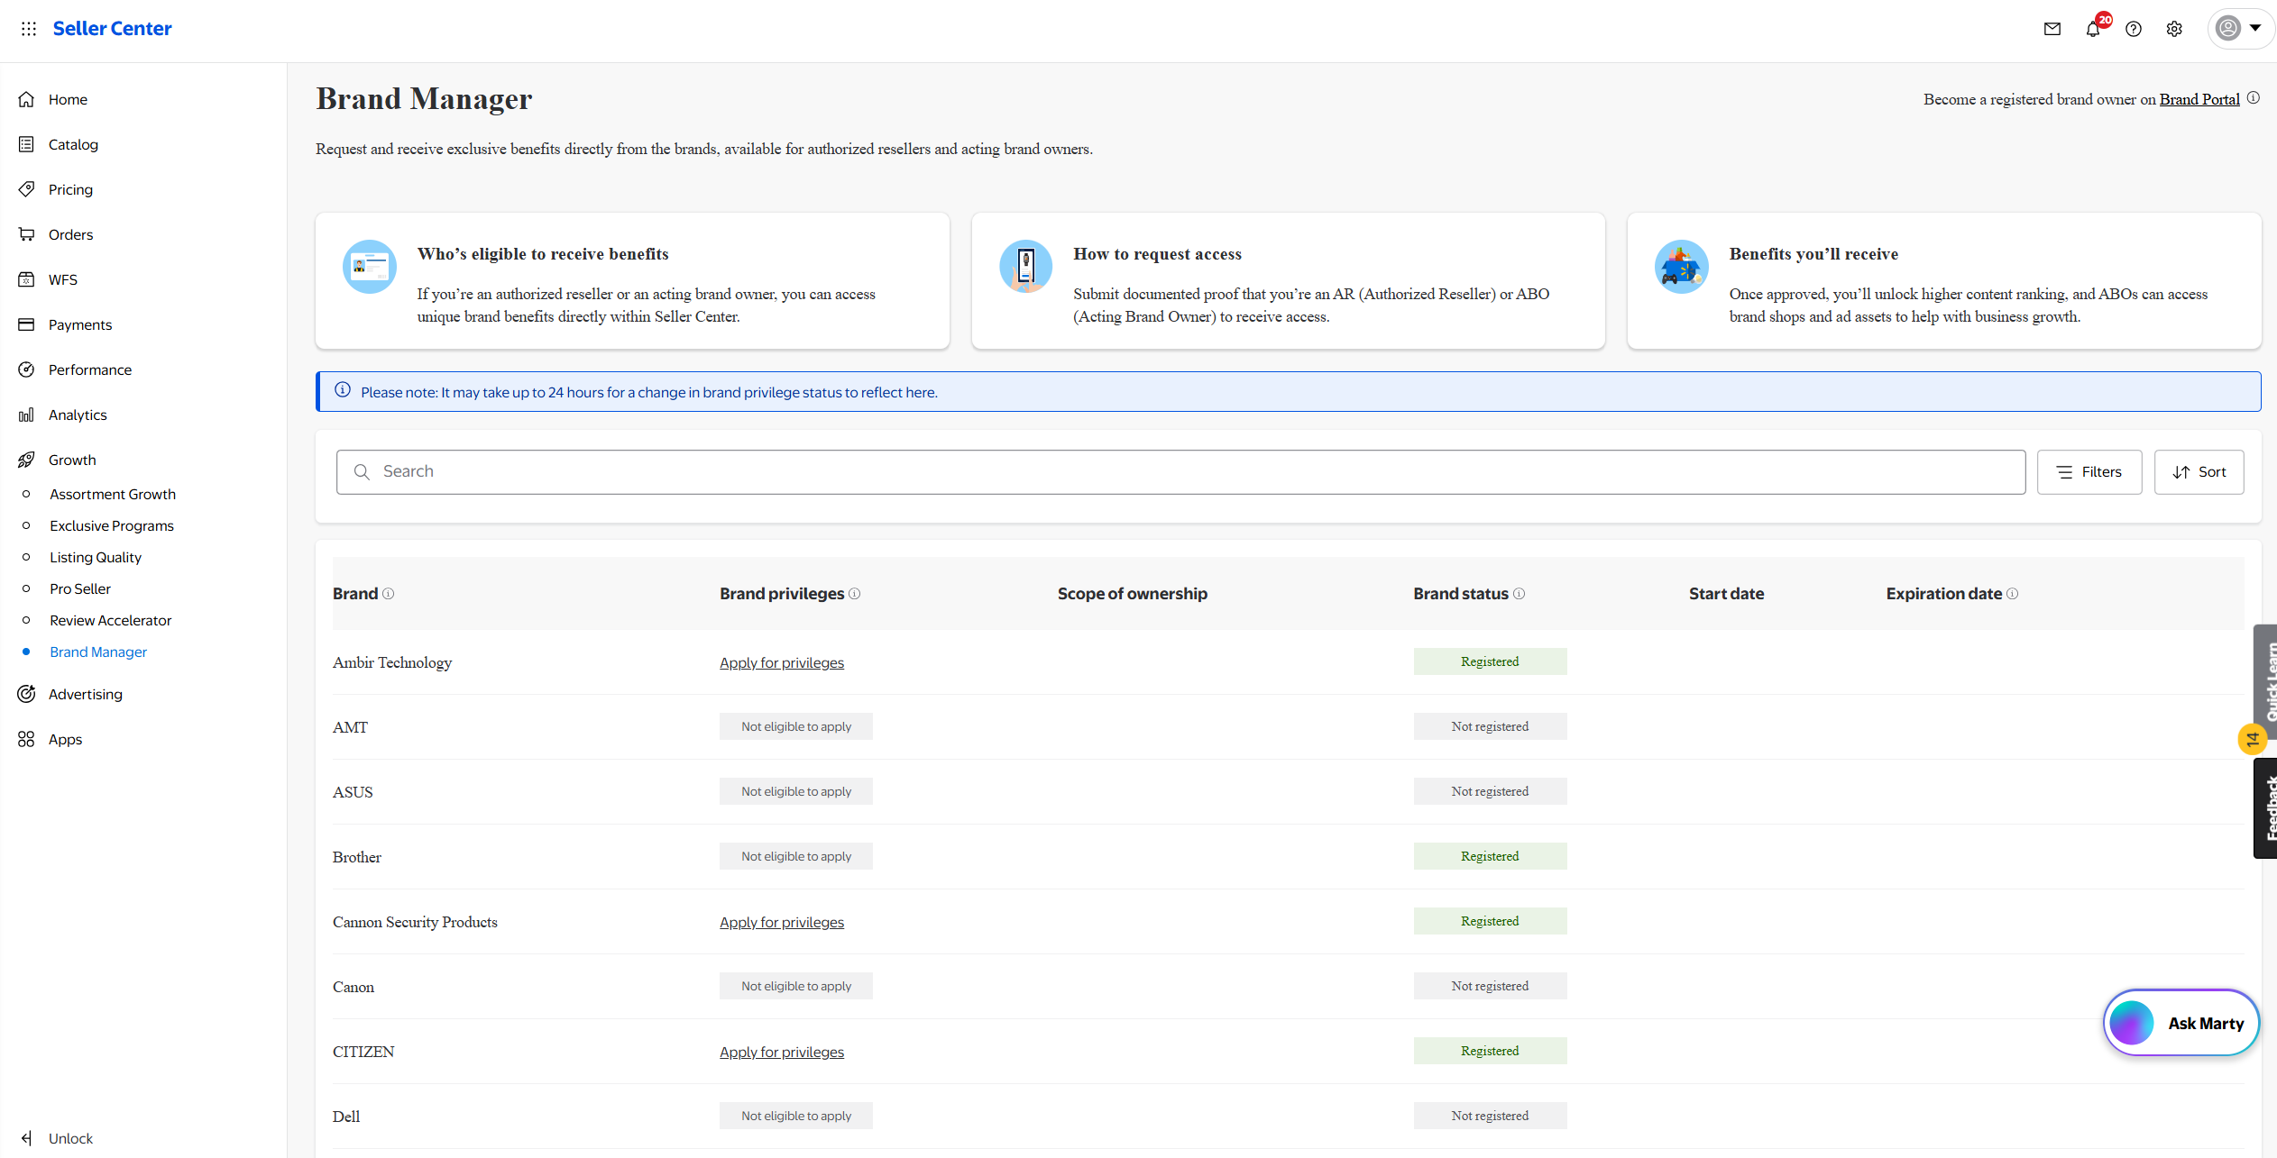Open the Ask Marty assistant
This screenshot has width=2277, height=1158.
click(x=2181, y=1023)
